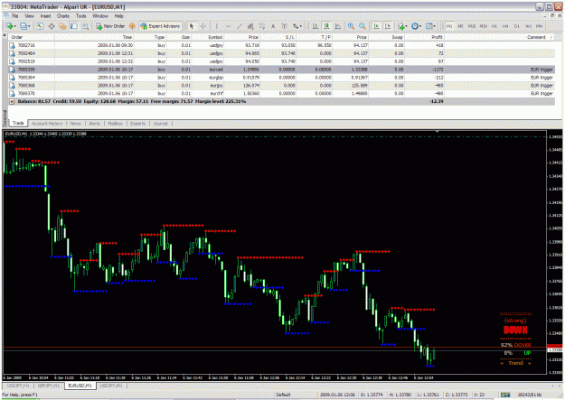Viewport: 565px width, 400px height.
Task: Show the Data Window panel
Action: pos(52,26)
